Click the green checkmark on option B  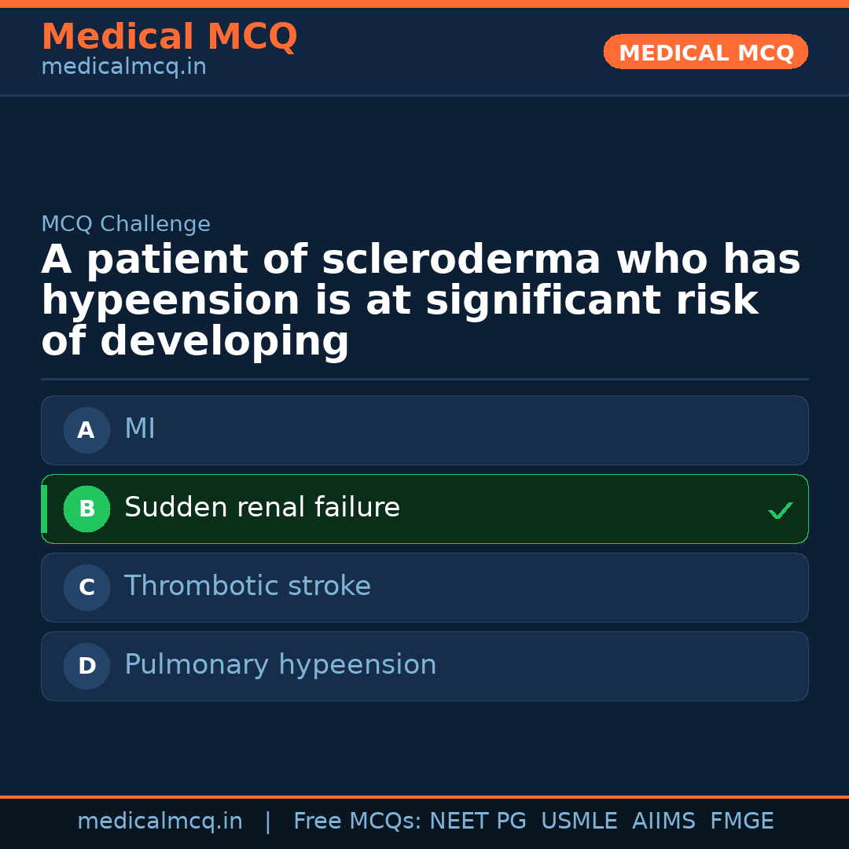780,510
